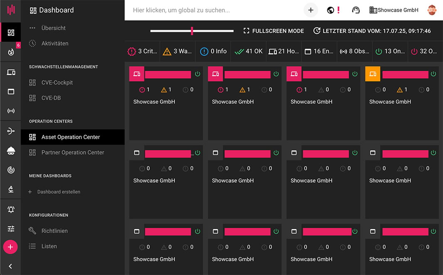Viewport: 443px width, 275px height.
Task: Open the radar discovery icon in the icon bar
Action: [11, 170]
